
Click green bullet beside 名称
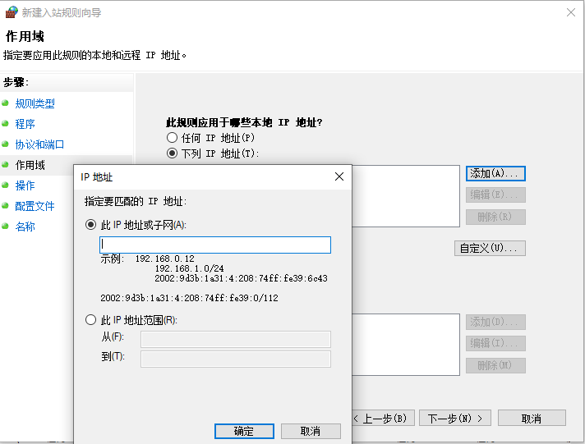point(5,226)
